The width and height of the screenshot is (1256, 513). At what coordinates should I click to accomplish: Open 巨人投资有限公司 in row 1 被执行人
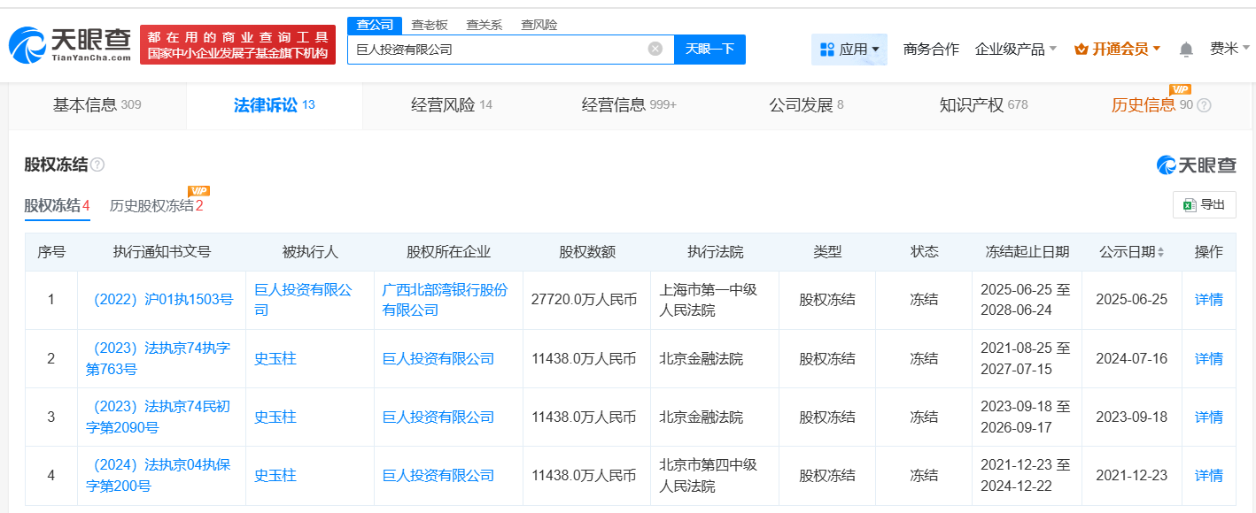click(304, 300)
